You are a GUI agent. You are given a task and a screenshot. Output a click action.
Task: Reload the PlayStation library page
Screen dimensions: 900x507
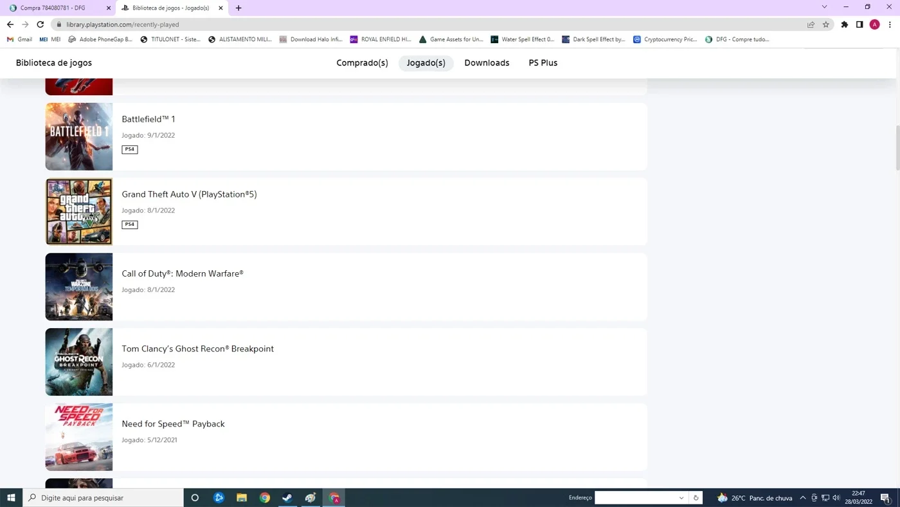(40, 24)
